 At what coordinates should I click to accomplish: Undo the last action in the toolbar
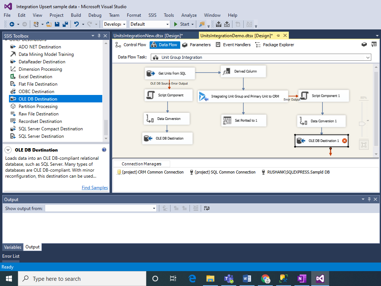(x=76, y=24)
